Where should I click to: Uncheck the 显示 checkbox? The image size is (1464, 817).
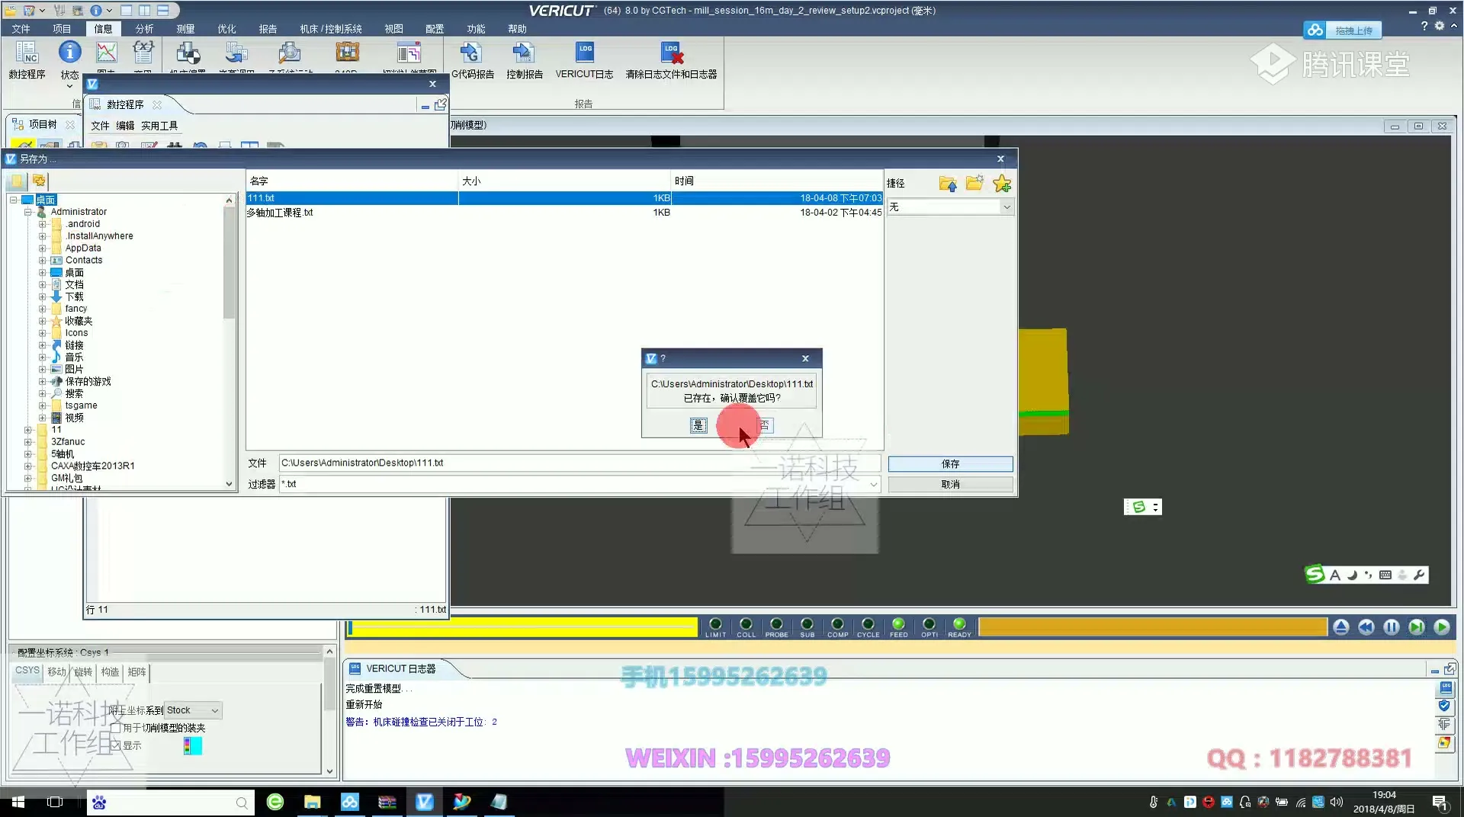[117, 746]
